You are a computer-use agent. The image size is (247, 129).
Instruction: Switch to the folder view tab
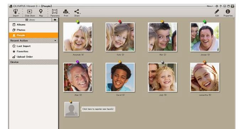pyautogui.click(x=55, y=20)
